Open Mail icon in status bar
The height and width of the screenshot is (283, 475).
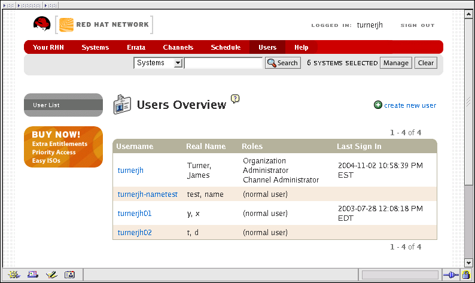click(x=33, y=275)
